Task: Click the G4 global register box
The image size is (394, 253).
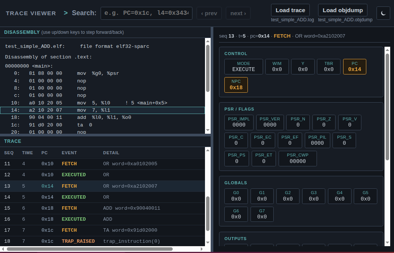Action: tap(339, 196)
